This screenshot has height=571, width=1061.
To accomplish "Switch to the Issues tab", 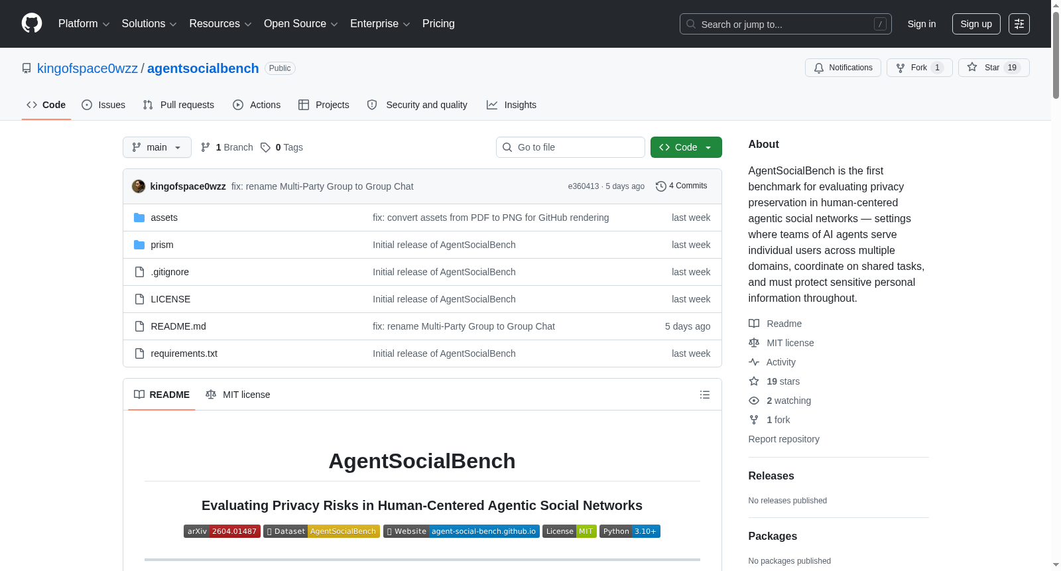I will click(x=103, y=105).
